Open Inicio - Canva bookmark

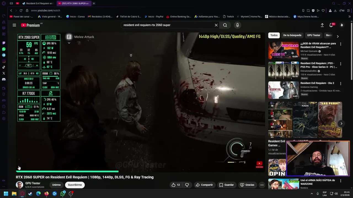point(76,16)
